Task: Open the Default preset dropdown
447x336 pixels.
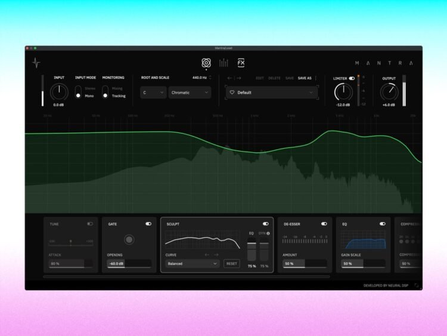Action: (x=271, y=93)
